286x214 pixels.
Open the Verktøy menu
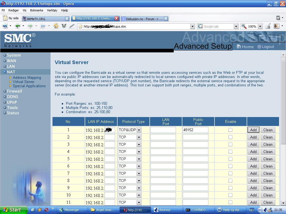(x=52, y=10)
